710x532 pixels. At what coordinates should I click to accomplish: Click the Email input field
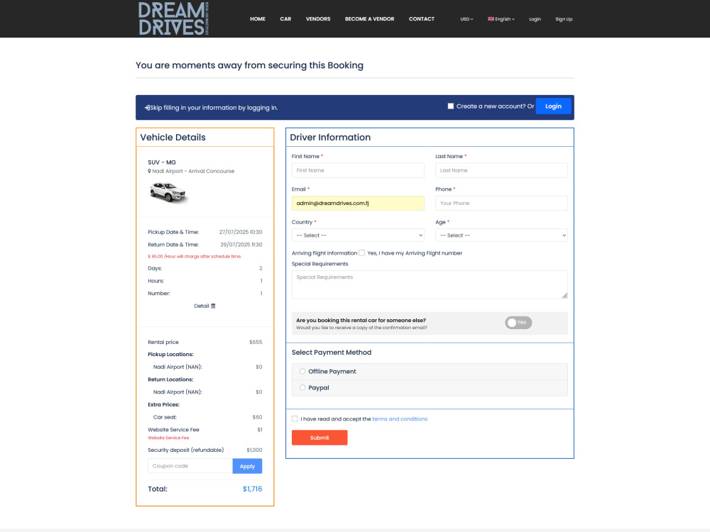click(x=358, y=203)
